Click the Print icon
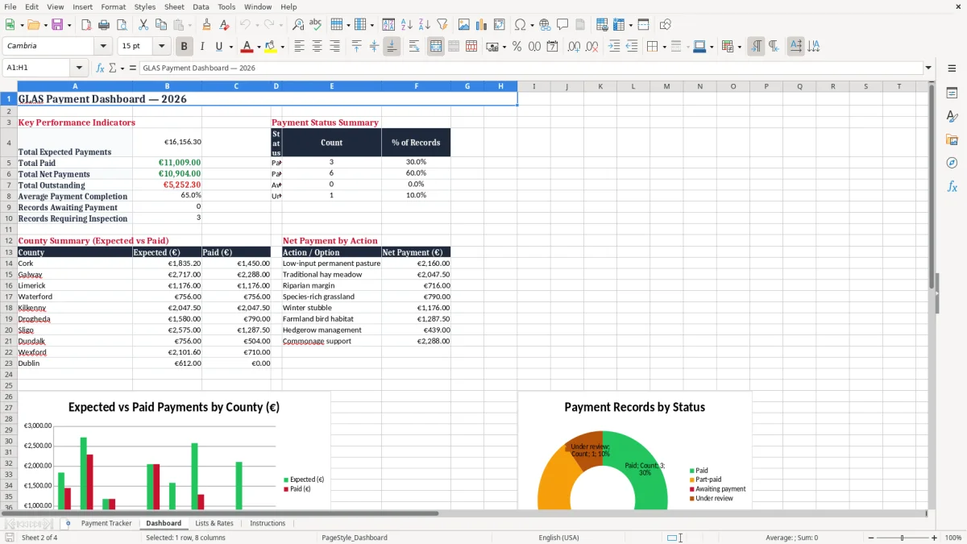Viewport: 967px width, 544px height. pos(104,25)
